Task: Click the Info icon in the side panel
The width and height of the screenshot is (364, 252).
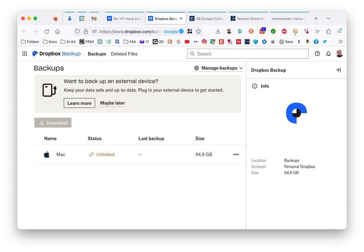Action: [x=255, y=86]
